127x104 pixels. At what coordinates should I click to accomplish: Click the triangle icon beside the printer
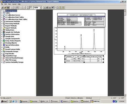click(50, 7)
